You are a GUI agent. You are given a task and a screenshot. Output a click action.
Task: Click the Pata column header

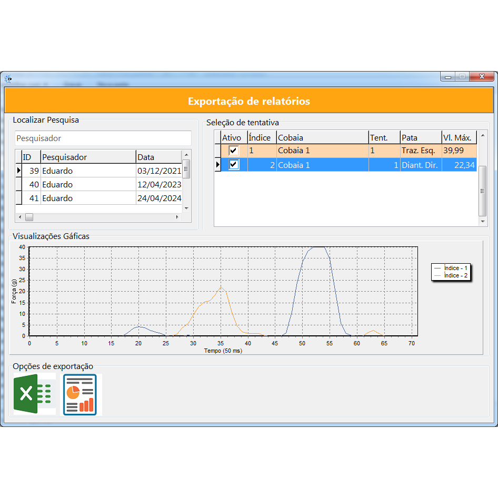point(420,137)
